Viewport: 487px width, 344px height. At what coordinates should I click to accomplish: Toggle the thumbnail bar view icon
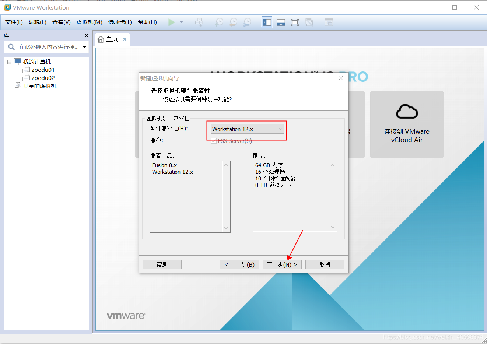click(x=281, y=22)
